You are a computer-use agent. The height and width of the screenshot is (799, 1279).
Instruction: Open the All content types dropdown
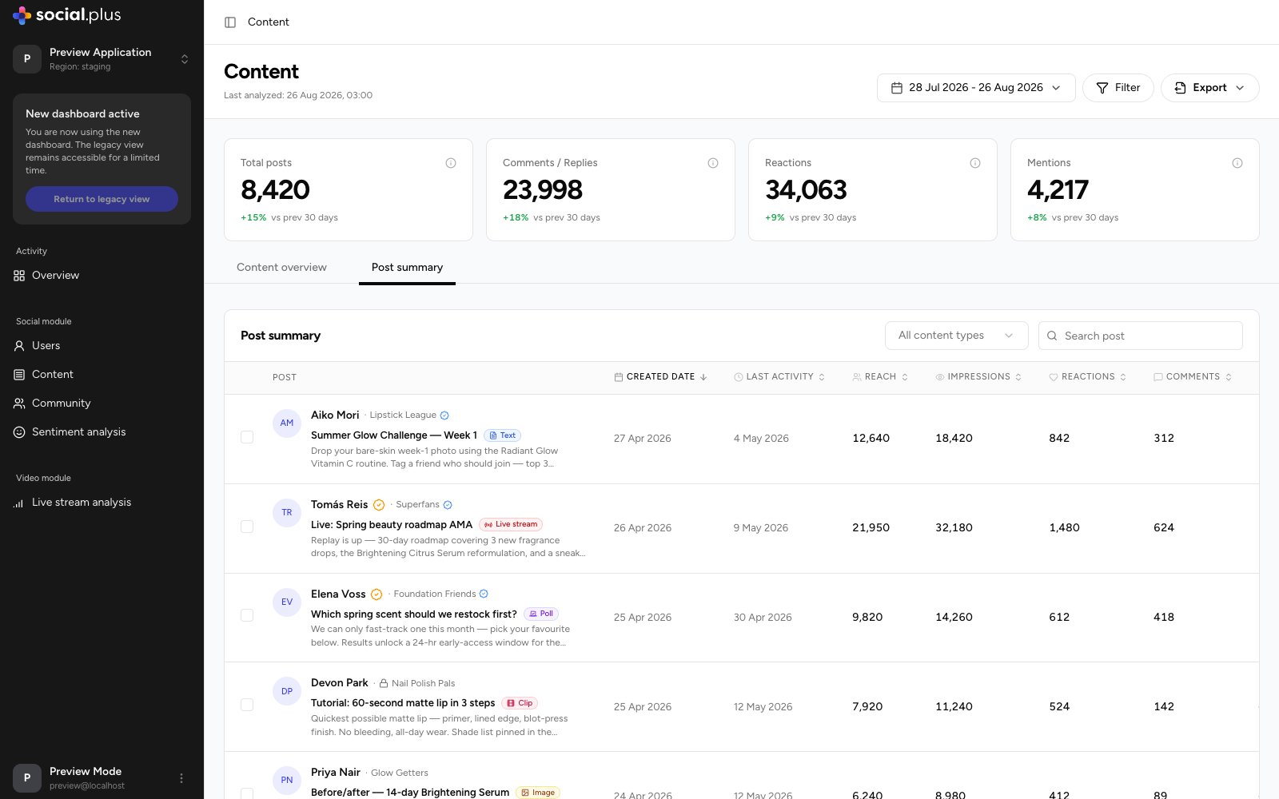[x=955, y=336]
